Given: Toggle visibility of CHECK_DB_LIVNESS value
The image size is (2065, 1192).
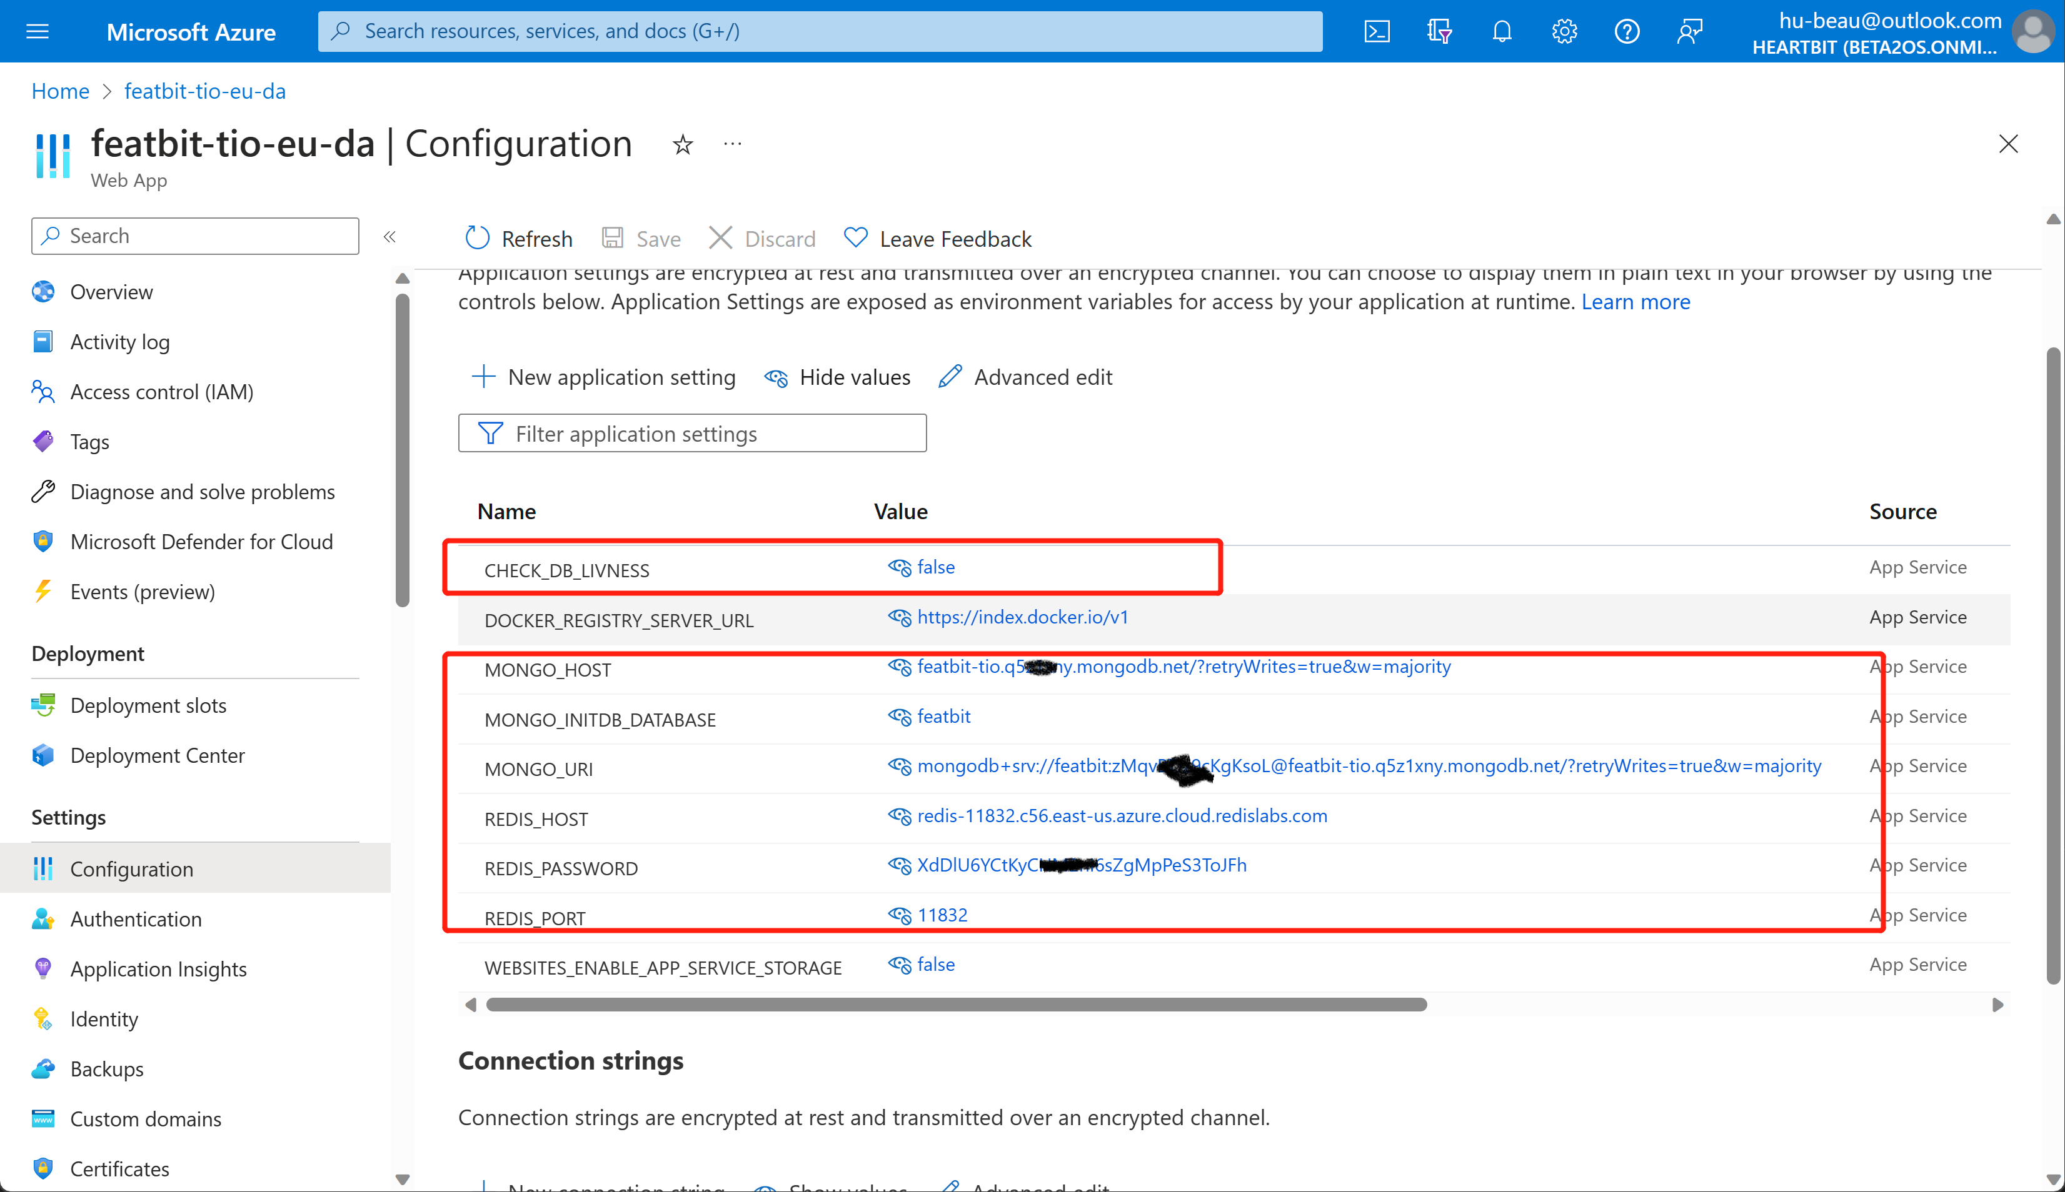Looking at the screenshot, I should coord(900,567).
